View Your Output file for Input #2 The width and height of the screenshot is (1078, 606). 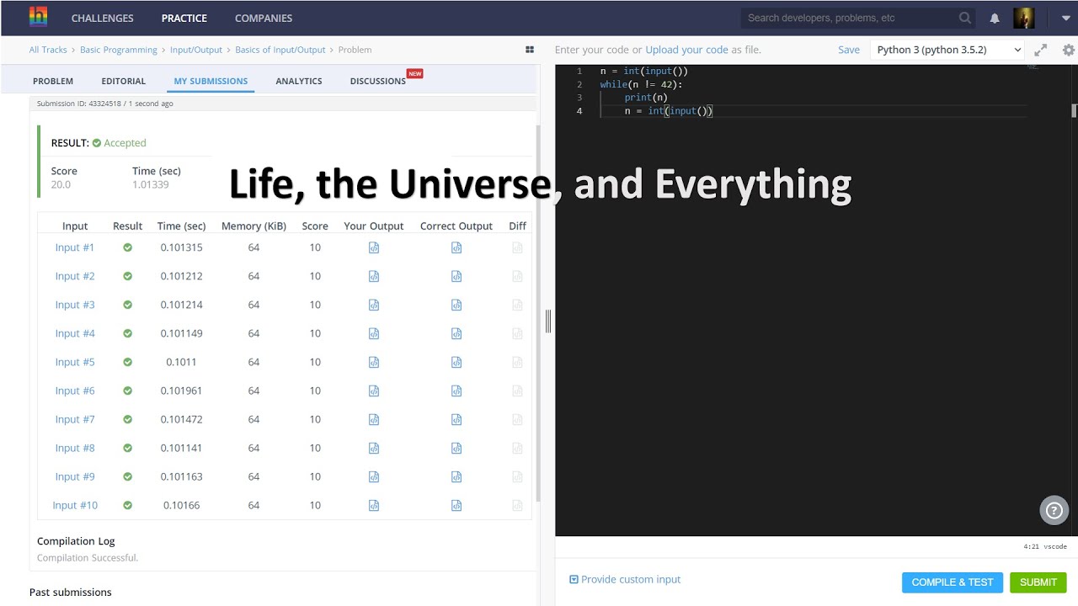(x=374, y=276)
